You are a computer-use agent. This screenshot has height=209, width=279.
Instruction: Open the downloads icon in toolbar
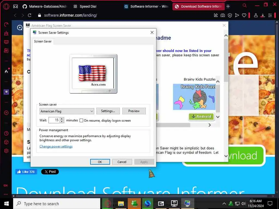click(x=263, y=16)
